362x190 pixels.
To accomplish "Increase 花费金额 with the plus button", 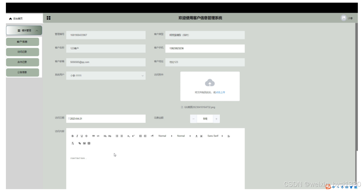I will (x=216, y=119).
